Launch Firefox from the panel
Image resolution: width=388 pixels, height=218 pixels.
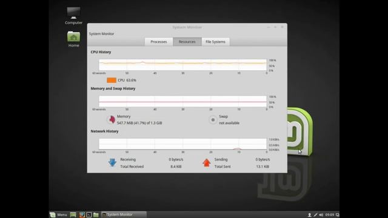(82, 215)
